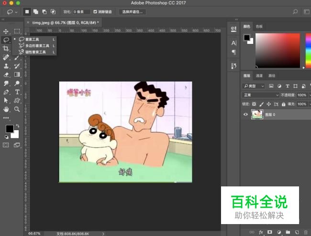Viewport: 311px width, 236px height.
Task: Open the layer style fx button
Action: tap(261, 232)
